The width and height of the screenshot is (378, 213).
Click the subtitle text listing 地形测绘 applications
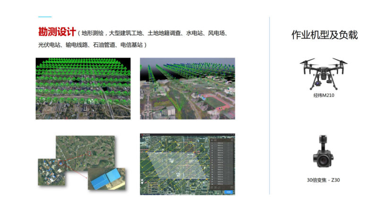[154, 33]
